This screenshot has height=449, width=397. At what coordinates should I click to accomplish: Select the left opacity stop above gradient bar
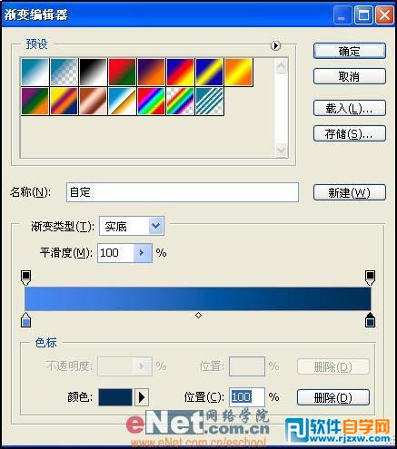25,278
